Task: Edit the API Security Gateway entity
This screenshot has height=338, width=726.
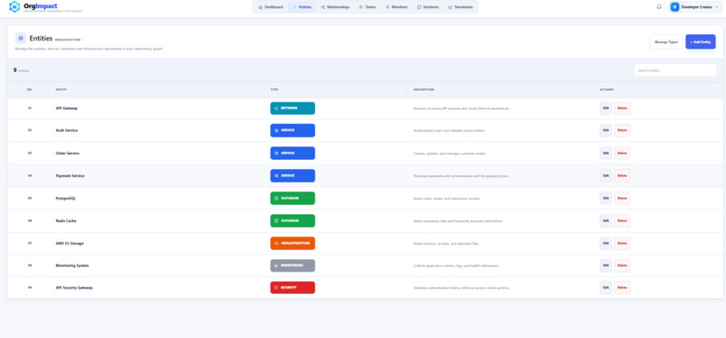Action: [x=605, y=288]
